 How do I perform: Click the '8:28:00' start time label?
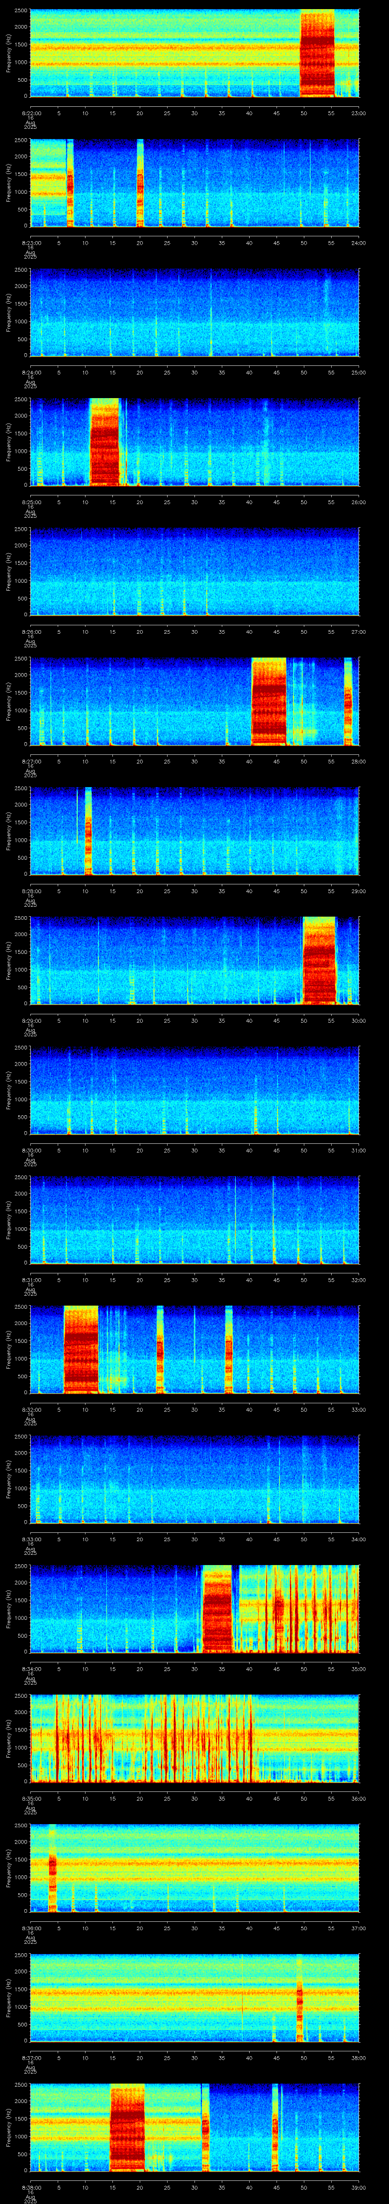tap(31, 891)
